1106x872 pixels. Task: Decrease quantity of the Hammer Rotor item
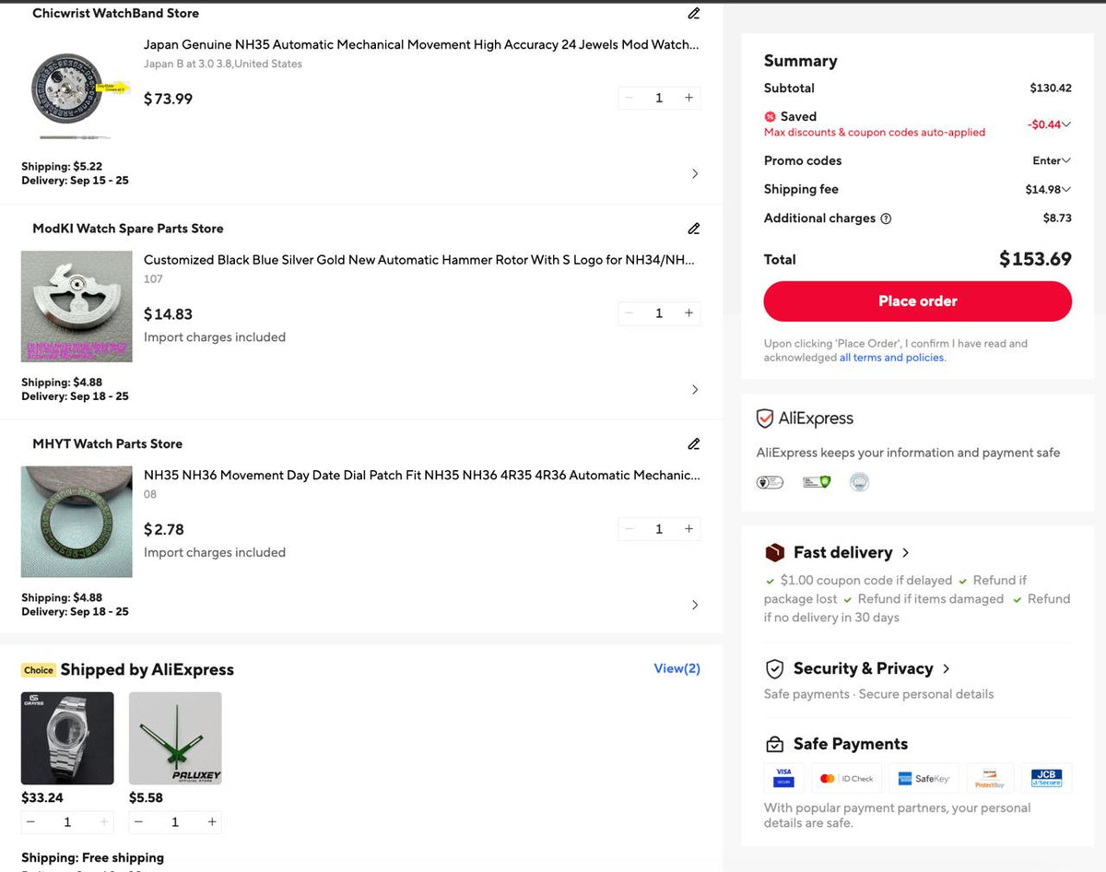coord(629,313)
